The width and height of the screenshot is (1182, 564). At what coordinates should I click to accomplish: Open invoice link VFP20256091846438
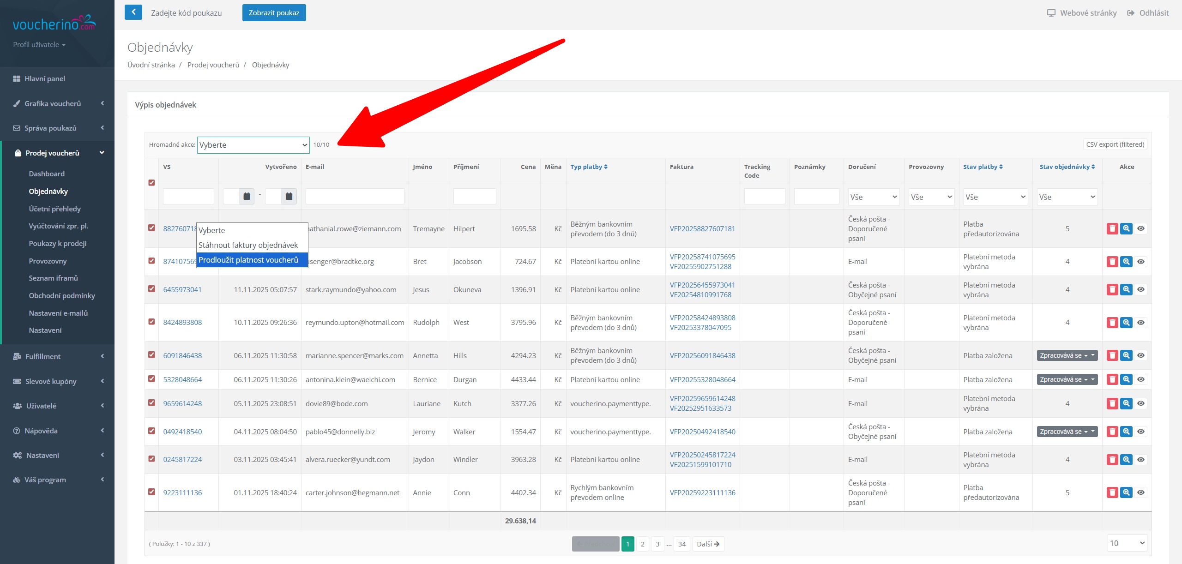(x=702, y=355)
